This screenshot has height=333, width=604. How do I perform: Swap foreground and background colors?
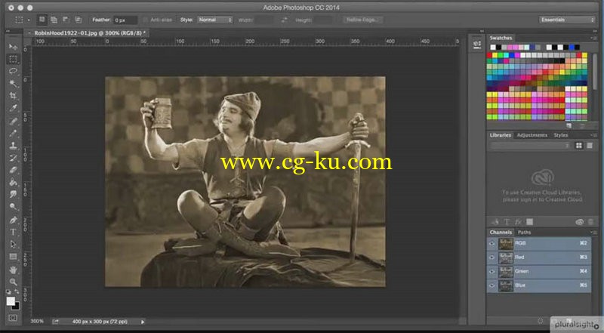[x=17, y=291]
